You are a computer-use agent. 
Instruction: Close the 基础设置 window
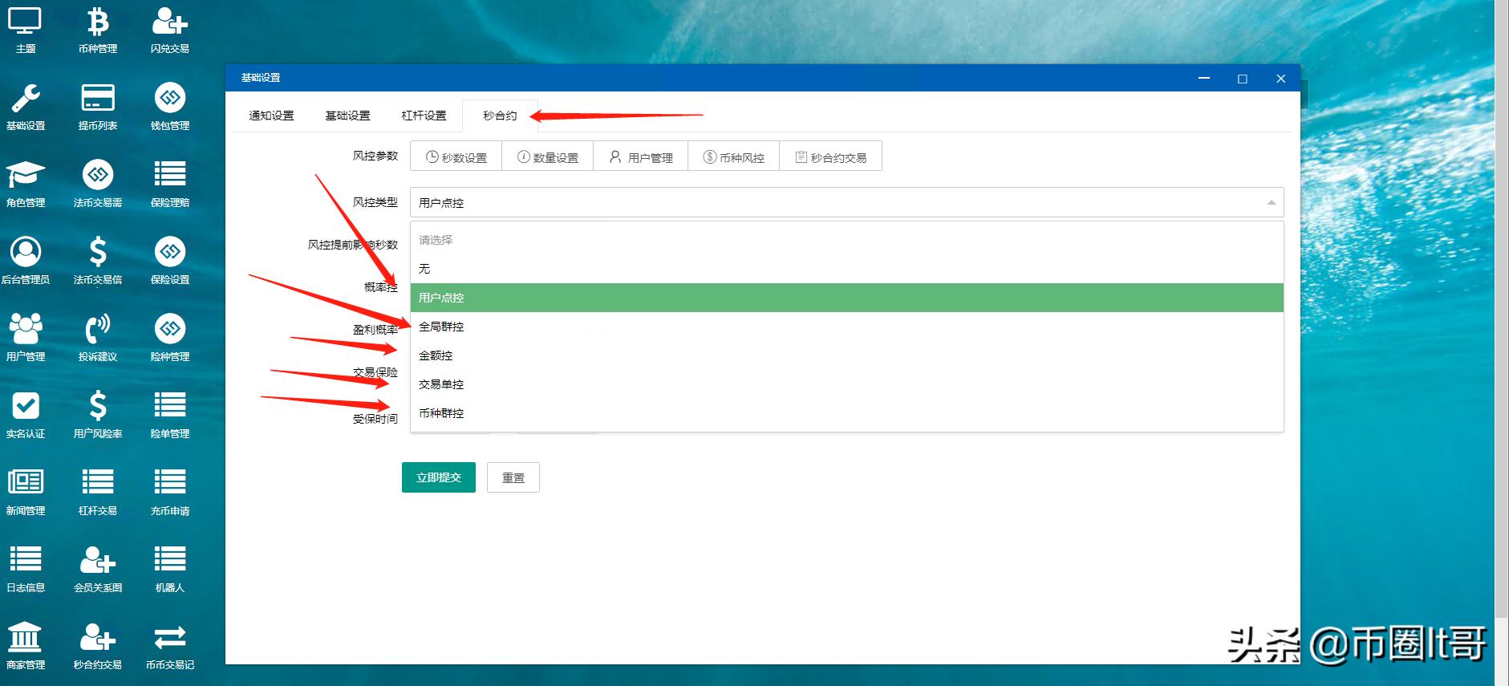(x=1281, y=79)
